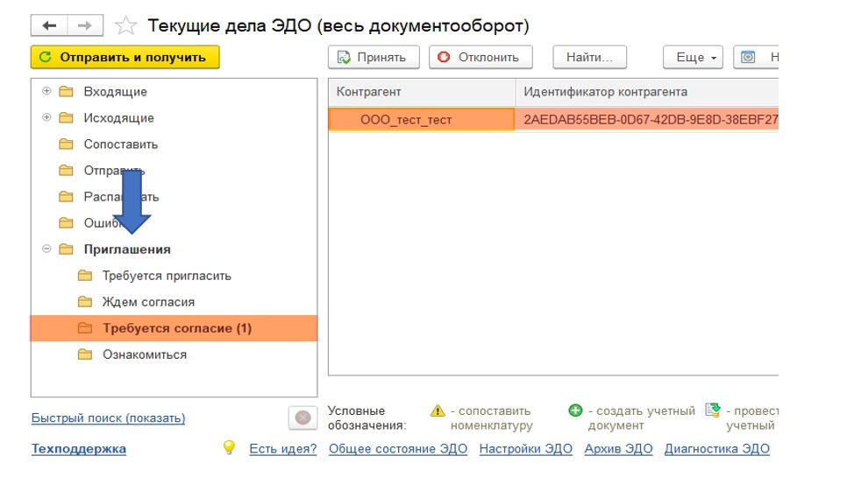Image resolution: width=847 pixels, height=484 pixels.
Task: Reject invitation with Отклонить button
Action: point(482,57)
